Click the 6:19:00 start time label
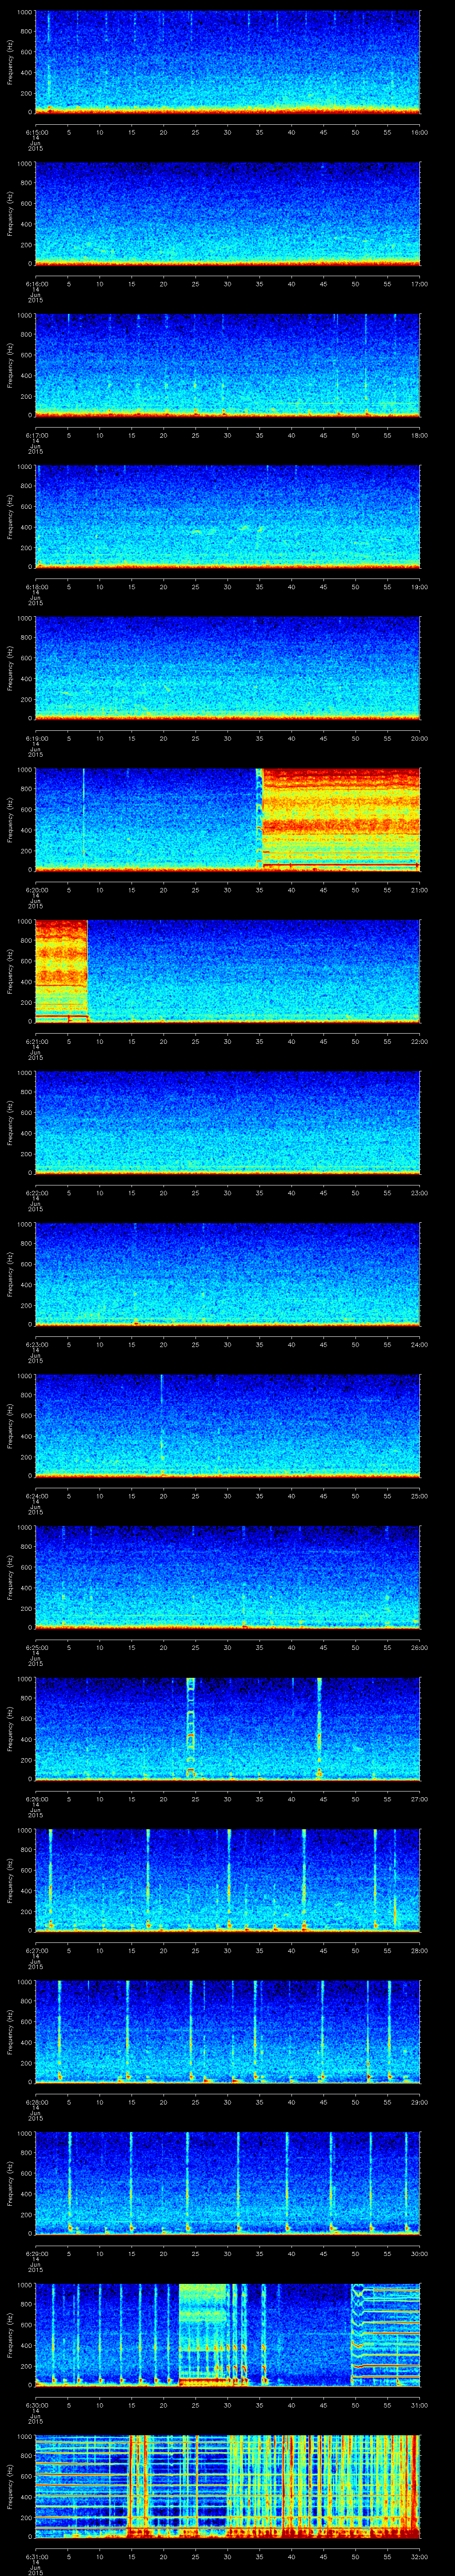The image size is (455, 2576). (x=36, y=738)
